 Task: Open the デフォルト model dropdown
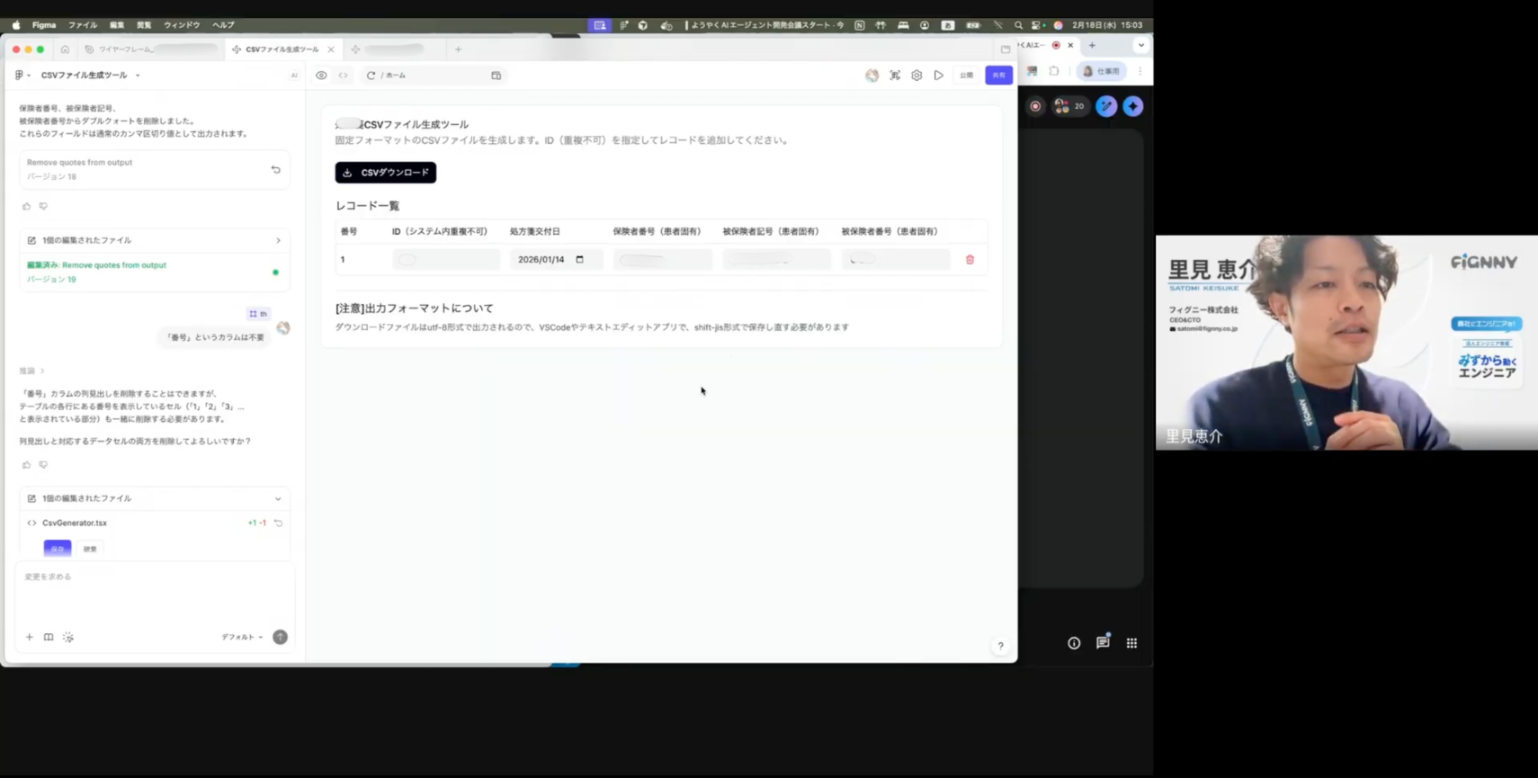(x=242, y=637)
